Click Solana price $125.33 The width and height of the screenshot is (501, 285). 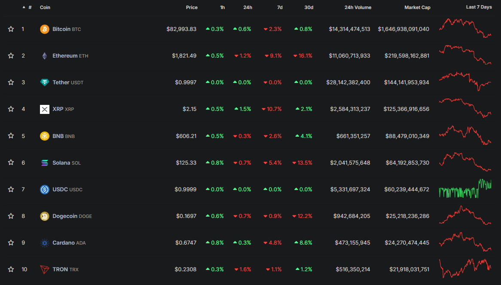[186, 162]
